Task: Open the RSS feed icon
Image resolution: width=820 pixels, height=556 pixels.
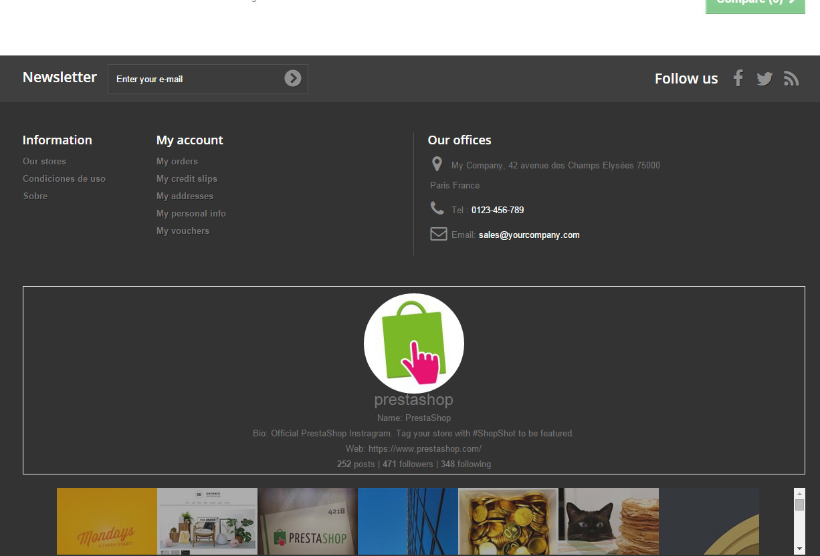Action: coord(792,79)
